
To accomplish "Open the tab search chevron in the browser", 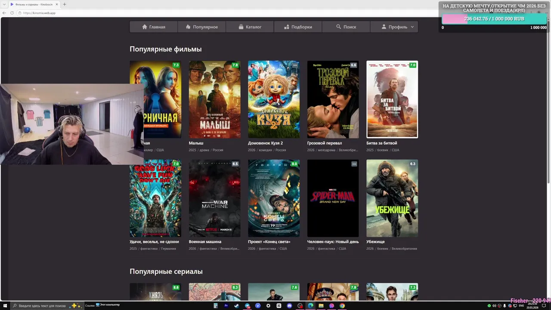I will 4,4.
